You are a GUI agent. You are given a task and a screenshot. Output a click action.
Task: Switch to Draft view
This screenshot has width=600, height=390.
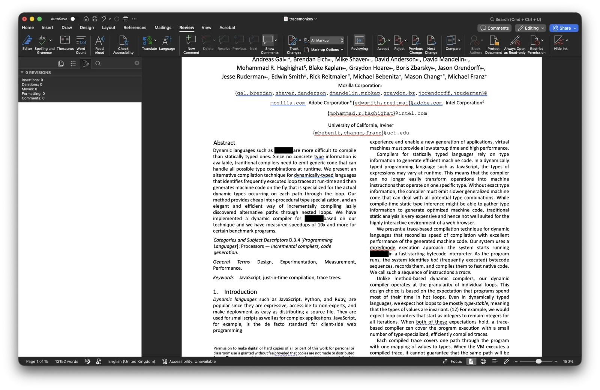click(507, 361)
